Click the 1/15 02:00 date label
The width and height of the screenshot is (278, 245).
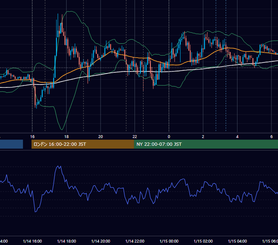203,241
